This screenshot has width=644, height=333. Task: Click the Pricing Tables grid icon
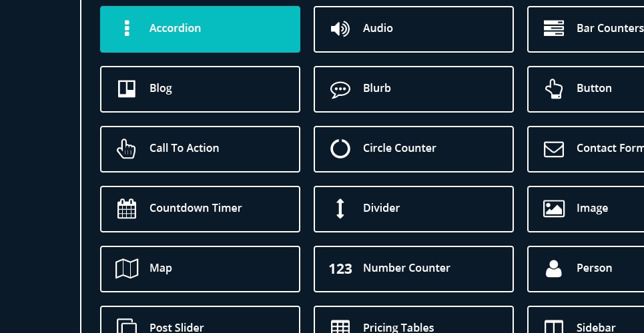tap(340, 326)
